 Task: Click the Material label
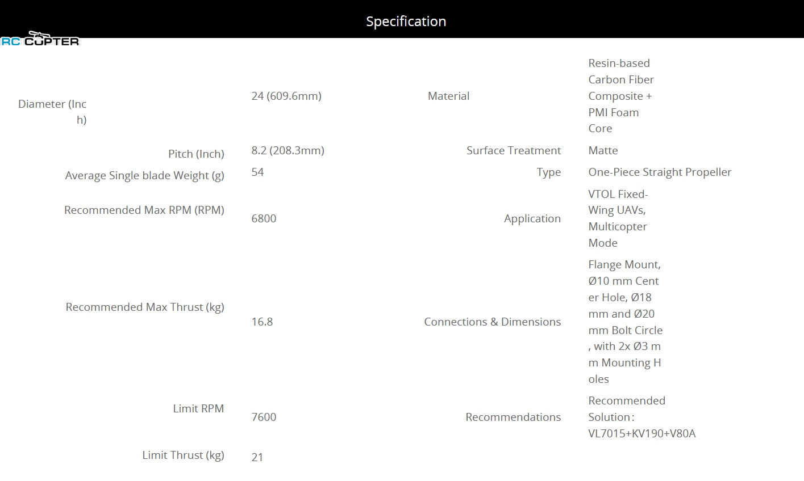448,96
